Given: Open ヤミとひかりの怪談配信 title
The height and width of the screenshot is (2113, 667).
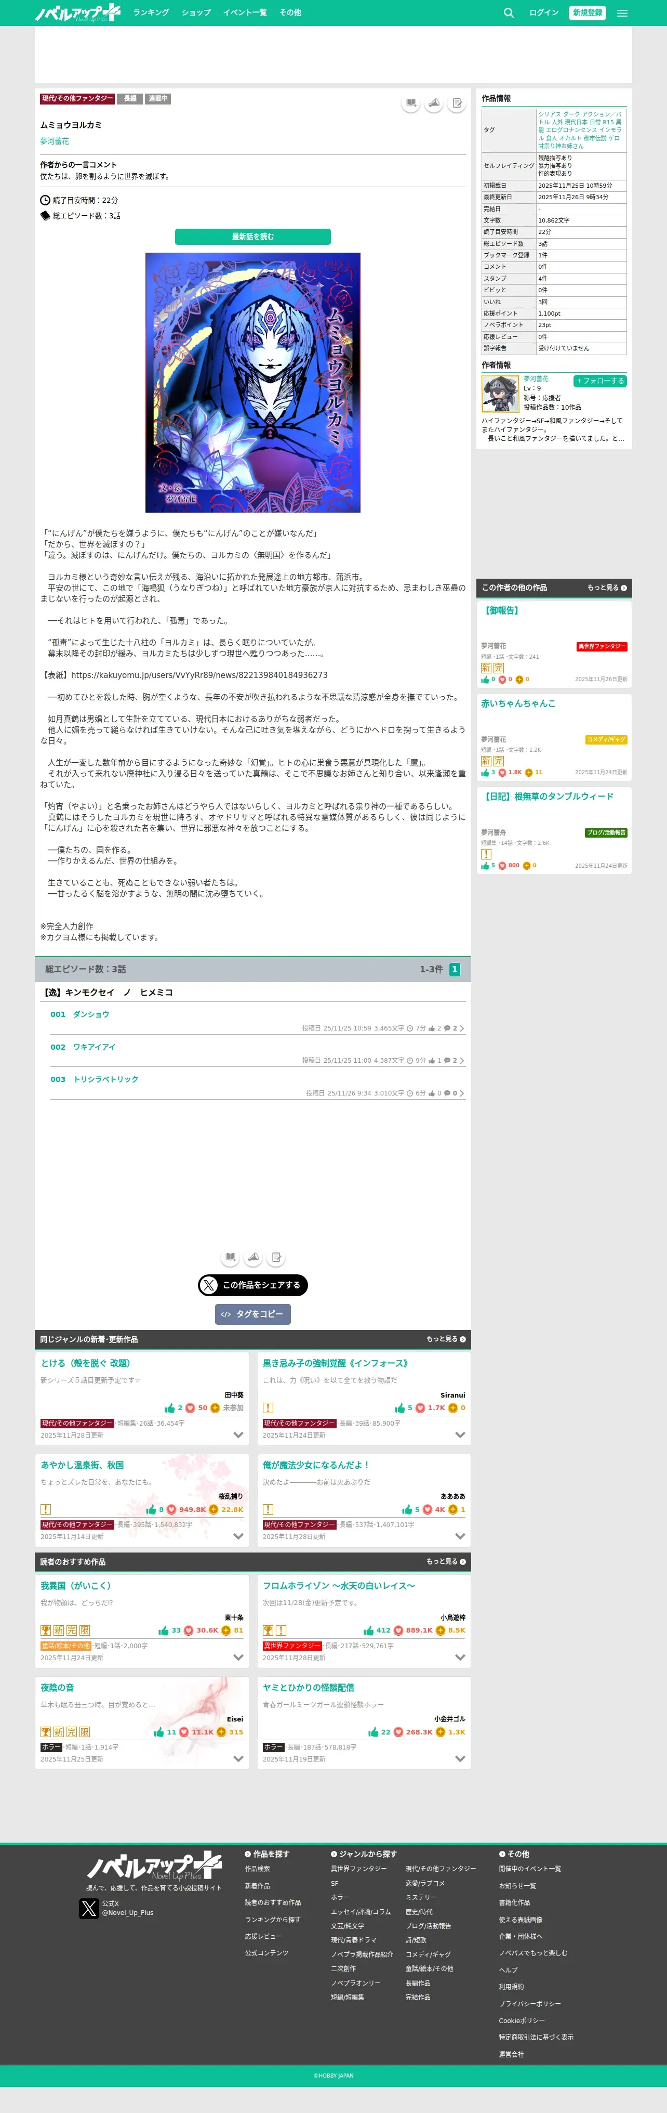Looking at the screenshot, I should pos(308,1688).
